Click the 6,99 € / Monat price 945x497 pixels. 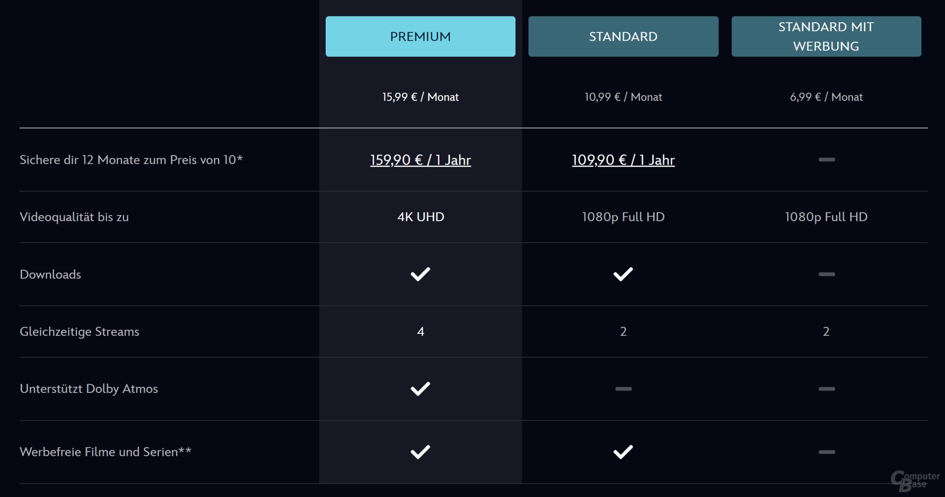tap(826, 97)
